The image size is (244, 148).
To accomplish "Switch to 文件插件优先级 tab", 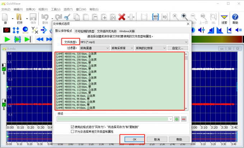I will (107, 31).
